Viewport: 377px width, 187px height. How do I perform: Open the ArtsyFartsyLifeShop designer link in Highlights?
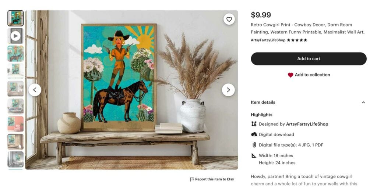pos(307,124)
